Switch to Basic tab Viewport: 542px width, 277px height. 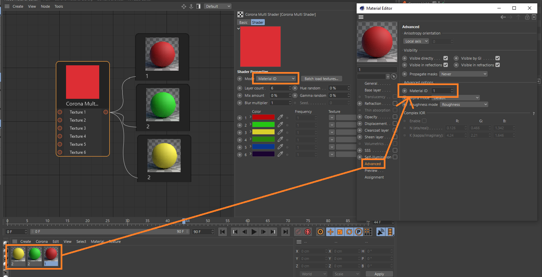(x=244, y=22)
